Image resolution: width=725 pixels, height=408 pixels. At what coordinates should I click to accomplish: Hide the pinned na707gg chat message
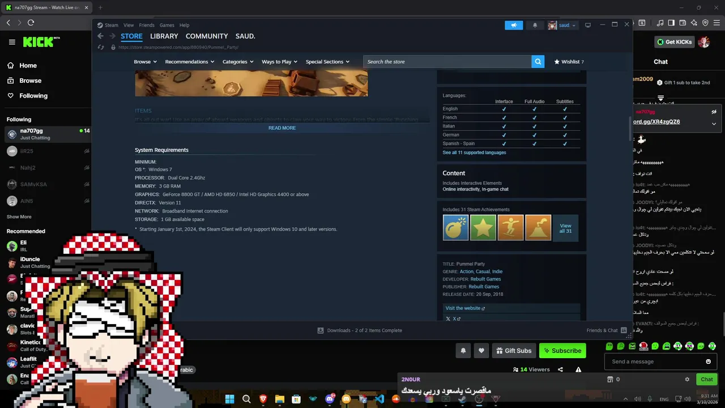pyautogui.click(x=714, y=112)
